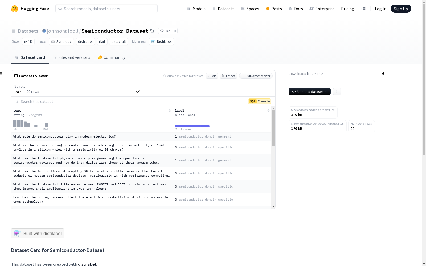Viewport: 426px width, 266px height.
Task: Select row about optimal doping concentration
Action: click(x=141, y=147)
